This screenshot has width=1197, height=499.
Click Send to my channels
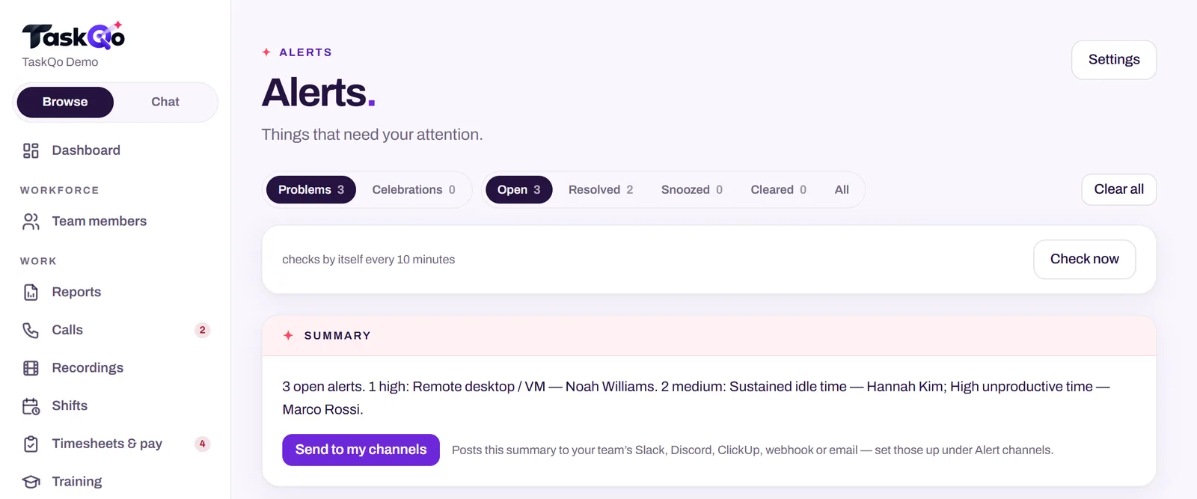coord(361,450)
